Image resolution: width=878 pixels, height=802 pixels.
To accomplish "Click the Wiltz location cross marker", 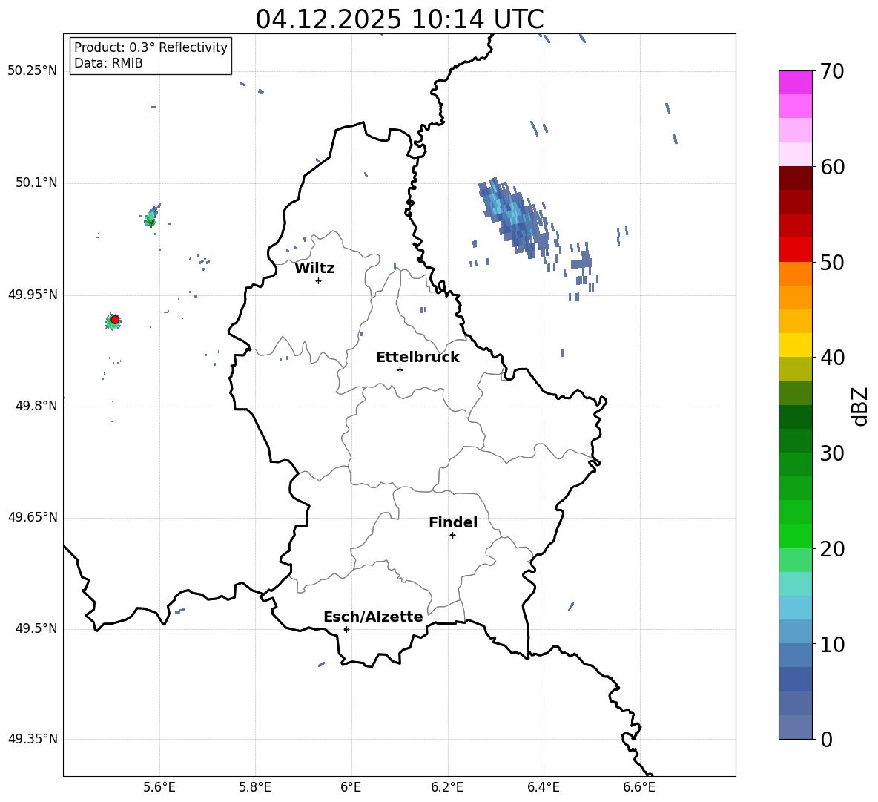I will [x=318, y=280].
